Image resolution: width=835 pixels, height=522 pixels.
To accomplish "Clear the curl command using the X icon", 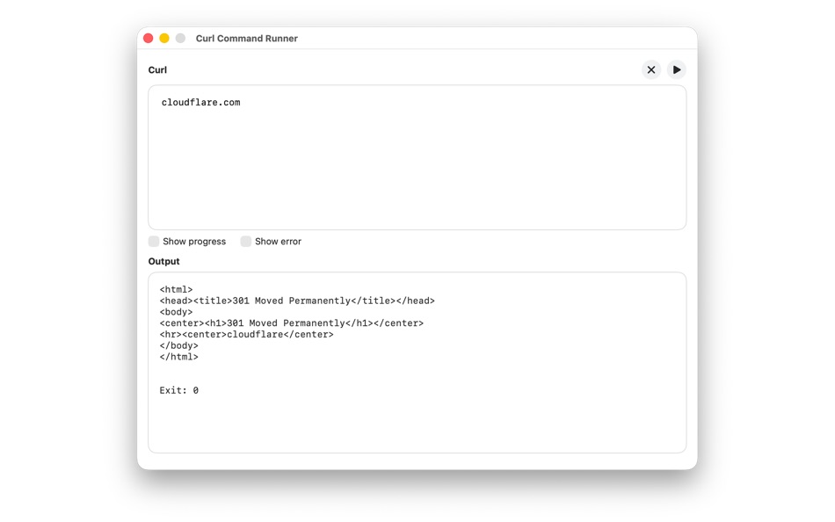I will pyautogui.click(x=650, y=69).
